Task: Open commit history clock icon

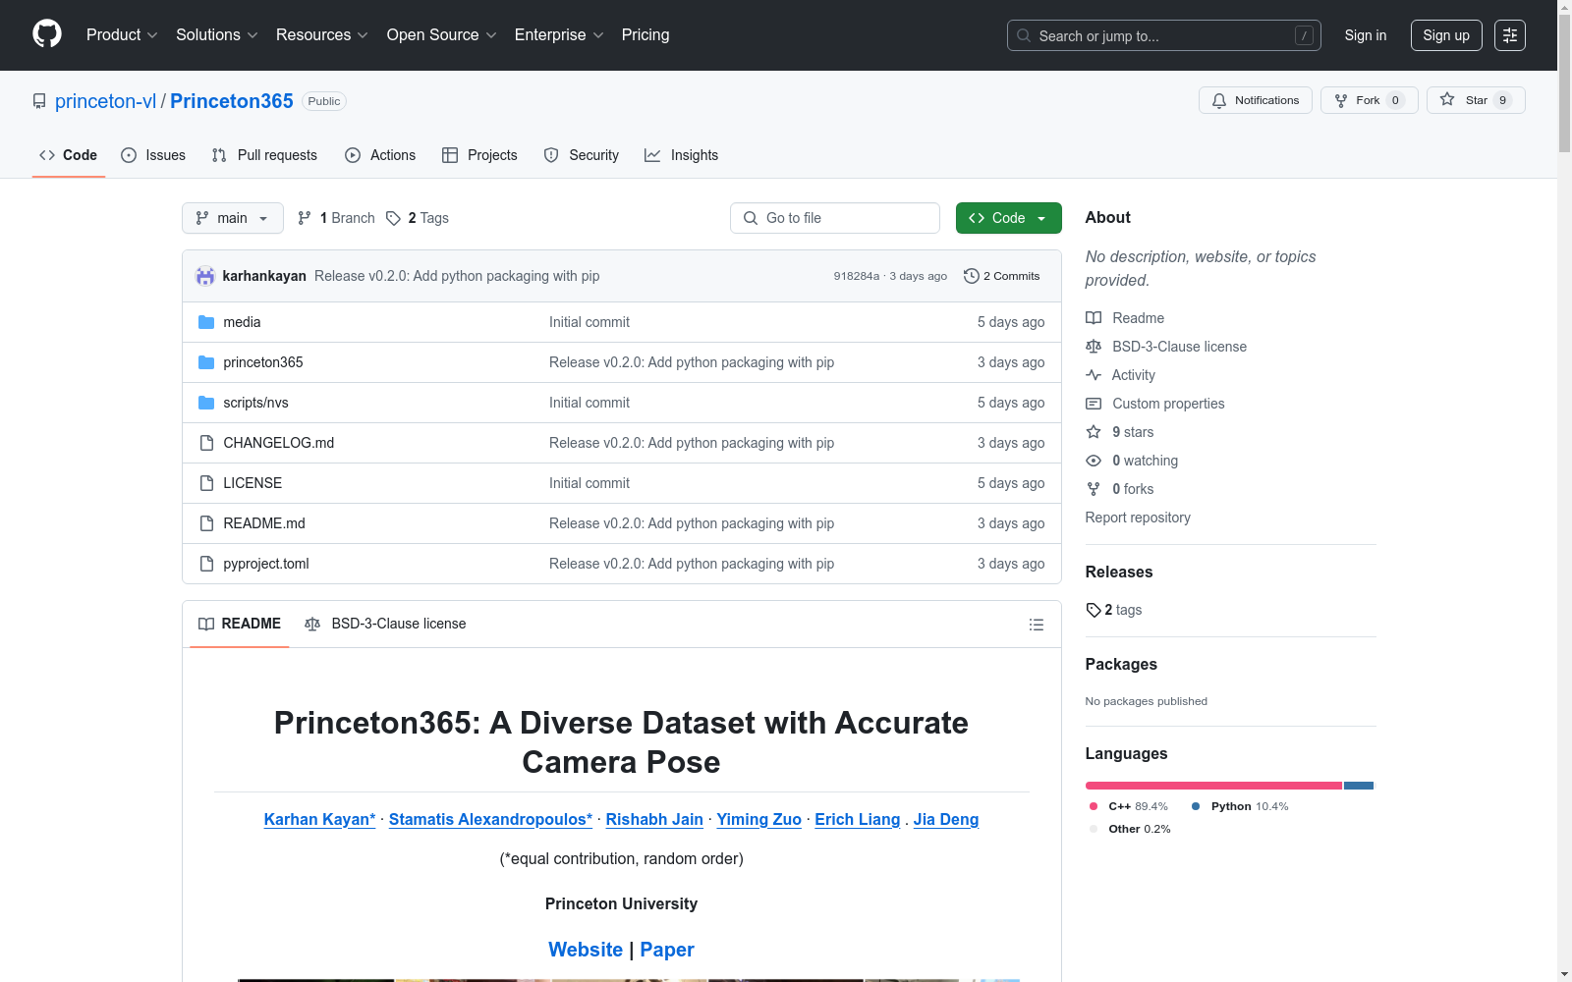Action: coord(972,276)
